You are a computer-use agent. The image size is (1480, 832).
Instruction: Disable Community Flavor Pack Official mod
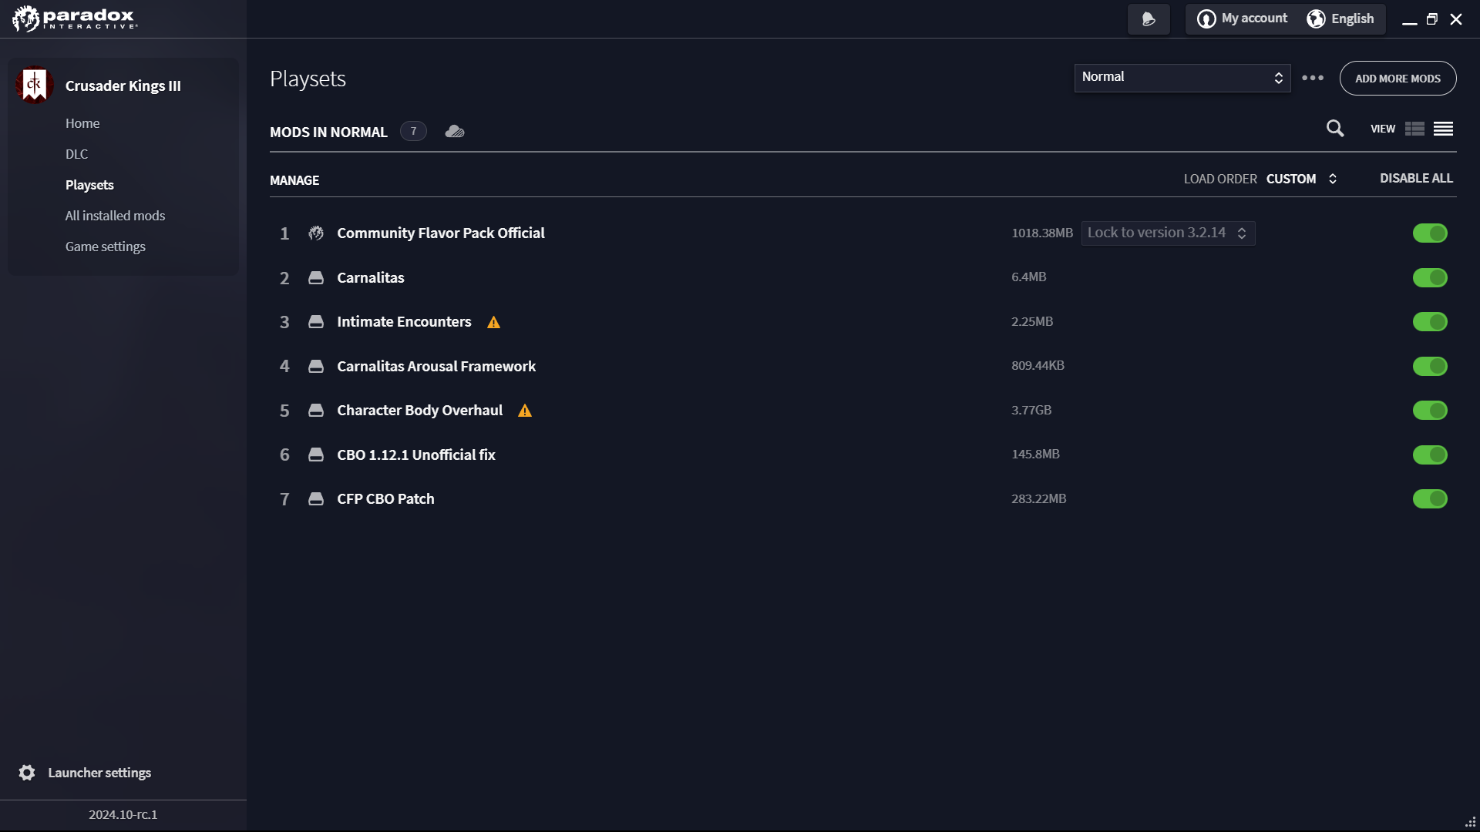[1430, 233]
